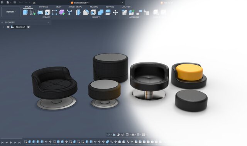The width and height of the screenshot is (247, 146).
Task: Select the blue arch-shaped create tool
Action: click(40, 12)
